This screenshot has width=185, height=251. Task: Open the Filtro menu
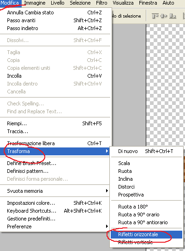pyautogui.click(x=101, y=3)
